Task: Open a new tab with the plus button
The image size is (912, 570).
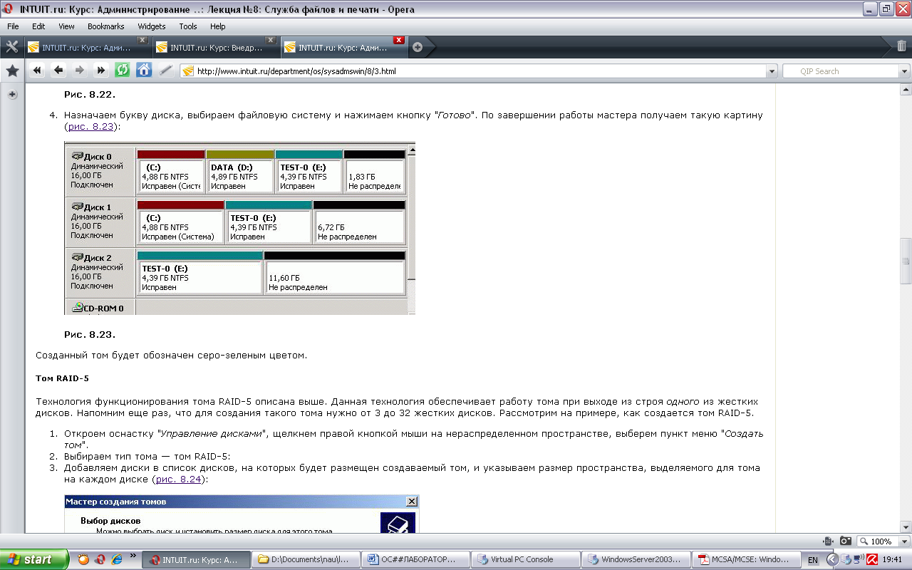Action: click(418, 48)
